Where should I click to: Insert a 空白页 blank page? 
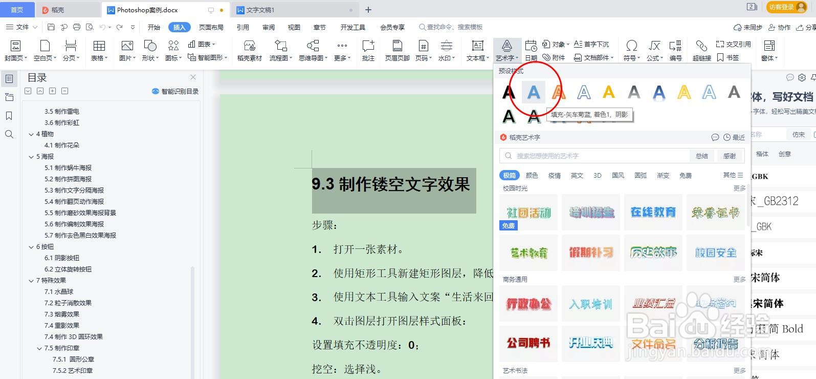point(45,51)
